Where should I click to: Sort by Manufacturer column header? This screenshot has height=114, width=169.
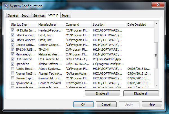(50, 24)
